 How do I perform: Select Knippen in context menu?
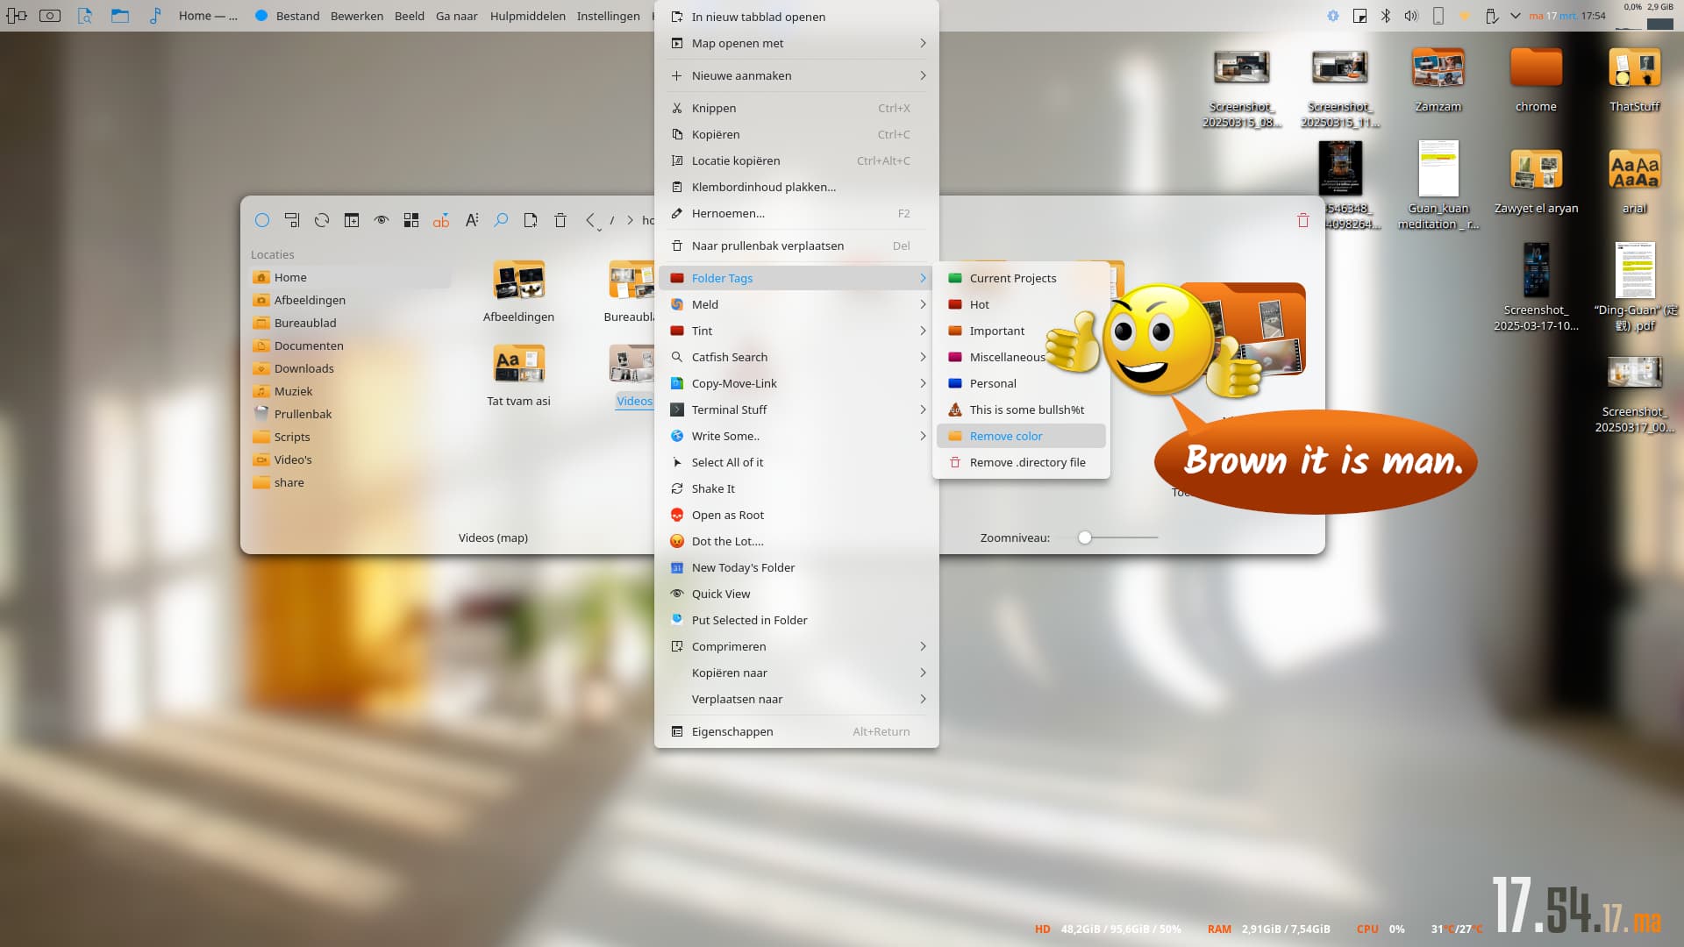click(x=796, y=108)
